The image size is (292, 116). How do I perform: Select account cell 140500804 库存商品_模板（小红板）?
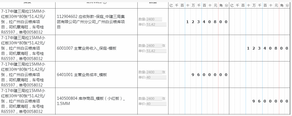(x=97, y=101)
